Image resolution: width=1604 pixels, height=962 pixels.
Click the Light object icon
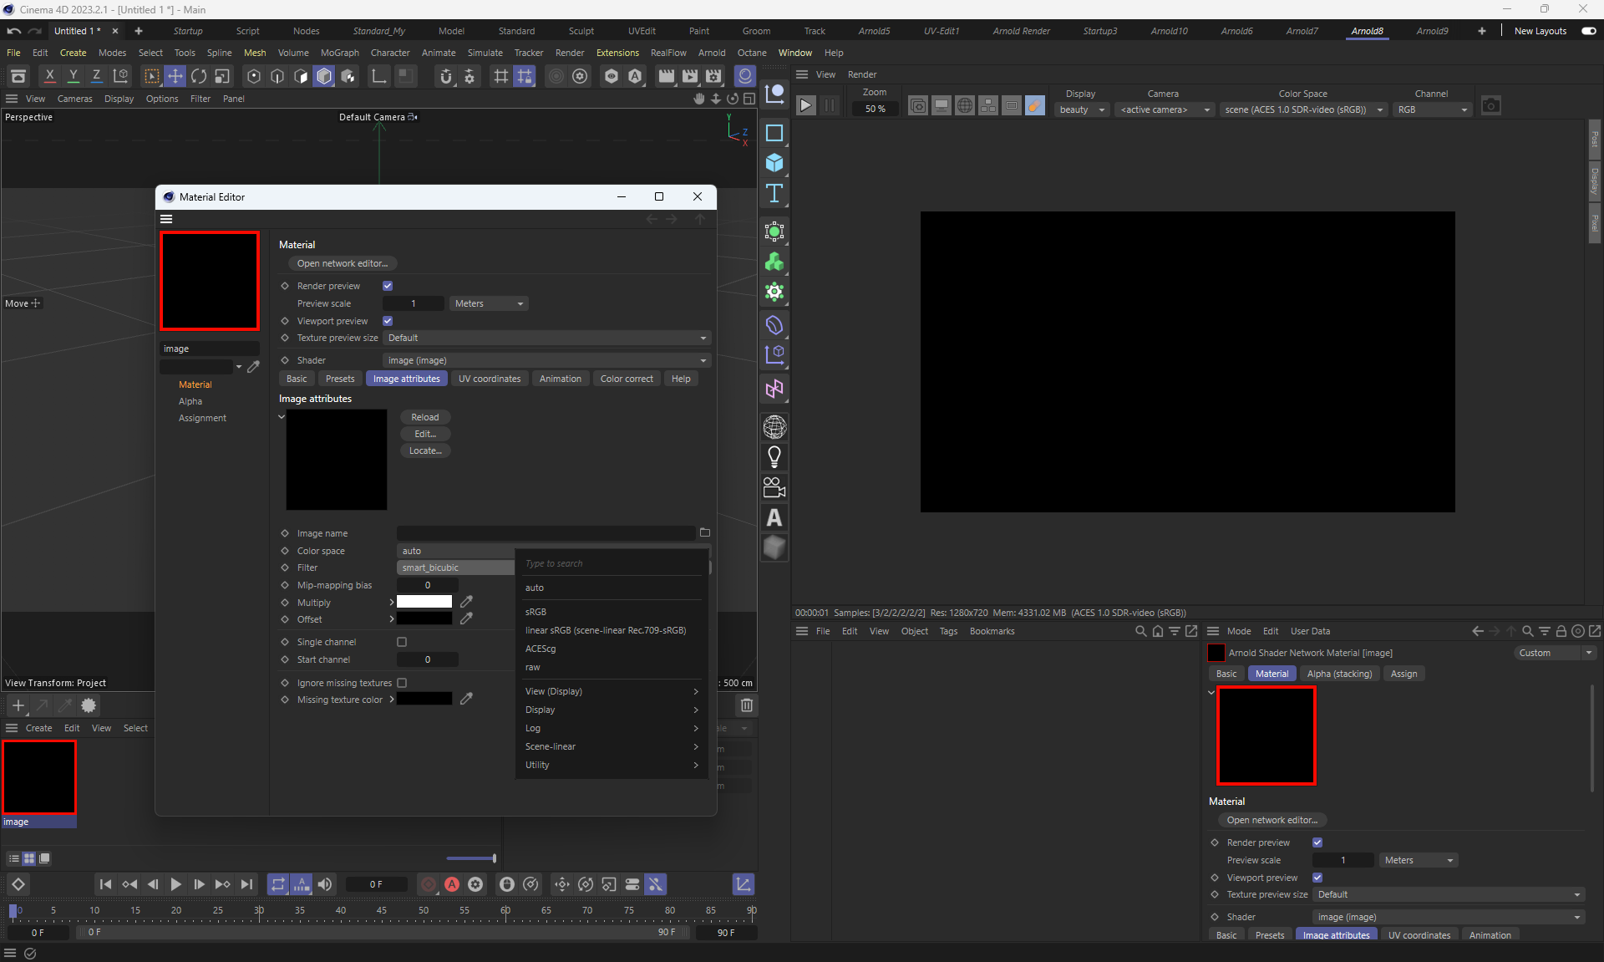(774, 457)
